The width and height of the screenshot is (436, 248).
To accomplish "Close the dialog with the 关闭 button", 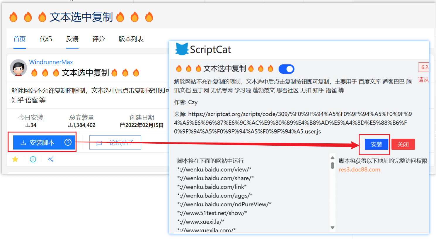I will [x=403, y=144].
